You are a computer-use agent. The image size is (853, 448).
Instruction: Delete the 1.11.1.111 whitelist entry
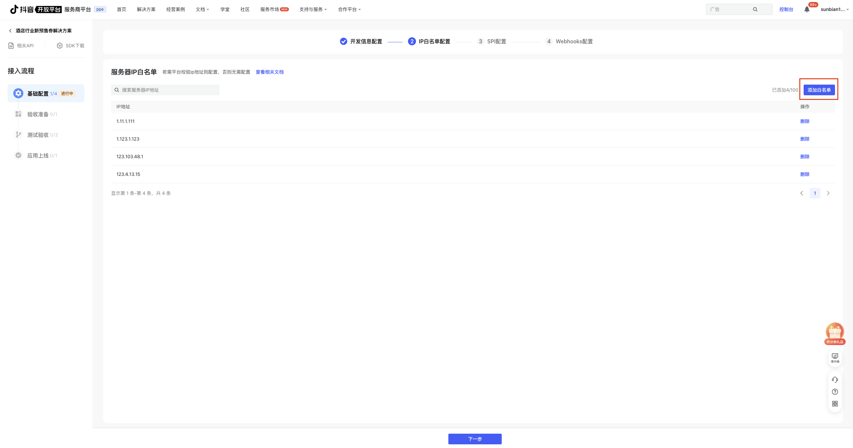click(x=805, y=121)
